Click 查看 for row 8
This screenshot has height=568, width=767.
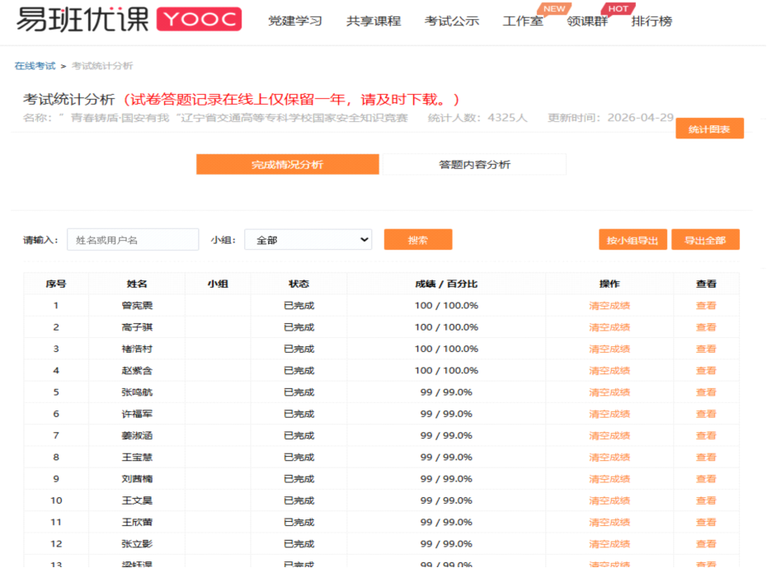coord(706,458)
